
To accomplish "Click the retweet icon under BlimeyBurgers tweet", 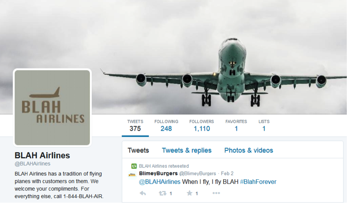I will (163, 193).
